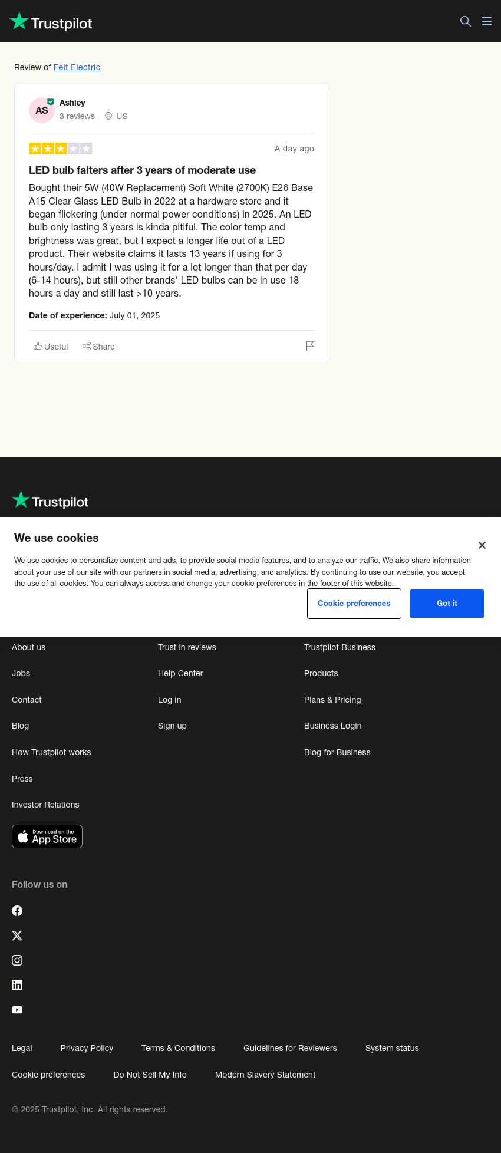
Task: Open Trustpilot Business link
Action: click(340, 647)
